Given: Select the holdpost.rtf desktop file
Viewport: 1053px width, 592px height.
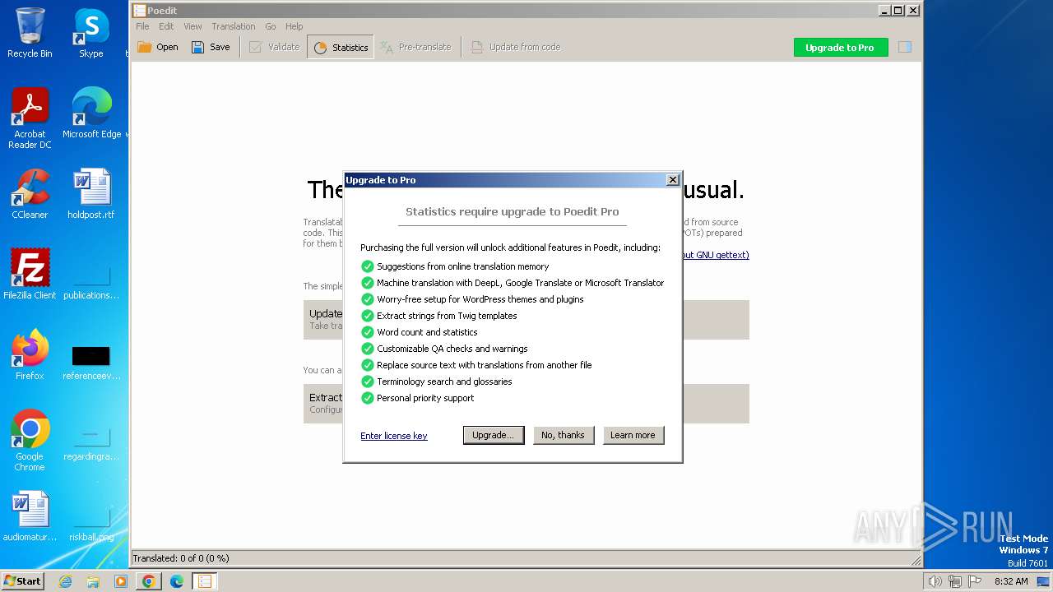Looking at the screenshot, I should point(91,194).
